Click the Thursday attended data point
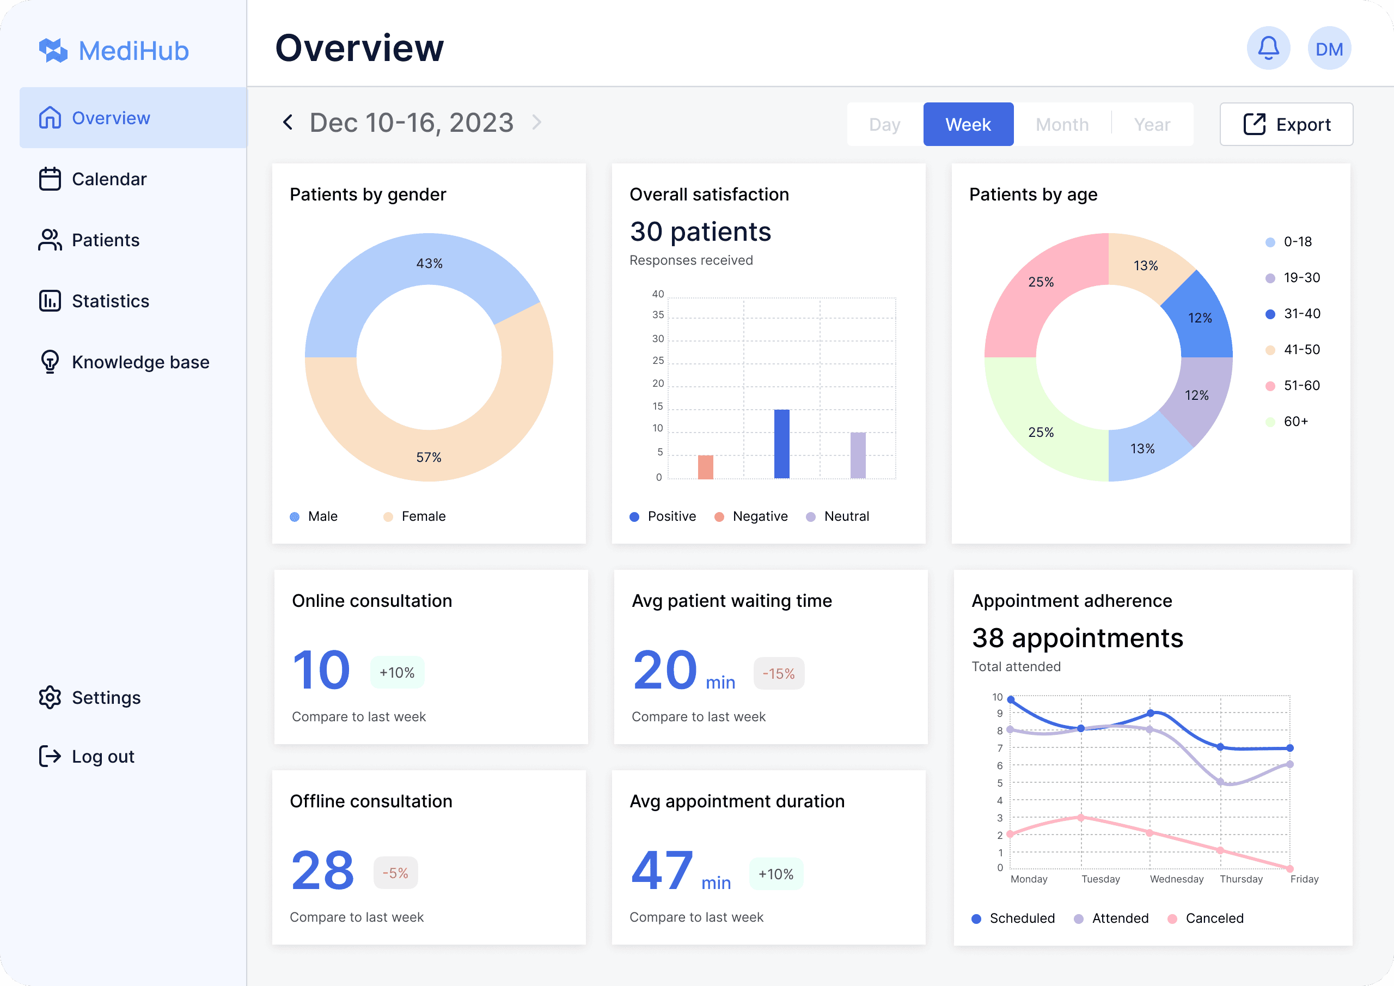1394x986 pixels. 1220,782
